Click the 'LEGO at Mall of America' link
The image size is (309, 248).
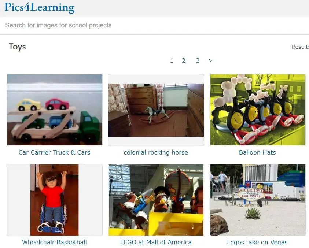click(156, 242)
